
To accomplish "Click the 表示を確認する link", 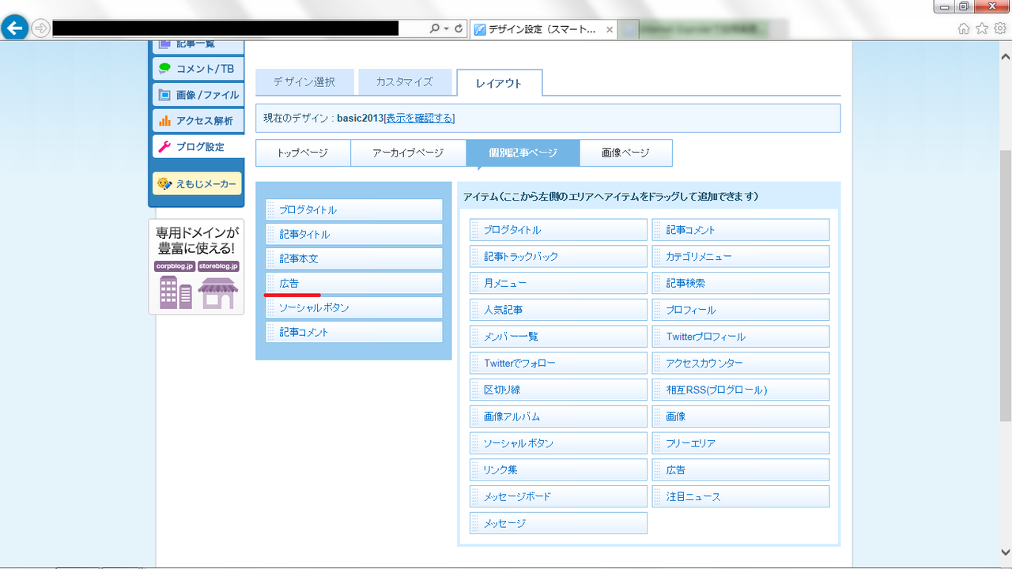I will [420, 118].
